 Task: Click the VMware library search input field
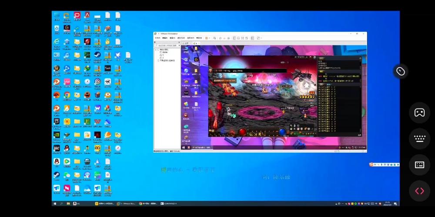tap(167, 46)
